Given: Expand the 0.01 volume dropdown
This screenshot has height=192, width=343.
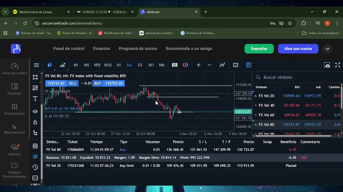Looking at the screenshot, I should click(82, 83).
